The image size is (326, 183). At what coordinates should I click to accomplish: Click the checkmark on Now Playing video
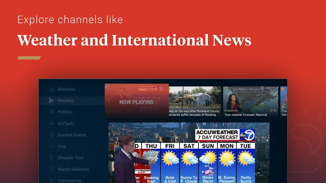coord(107,87)
